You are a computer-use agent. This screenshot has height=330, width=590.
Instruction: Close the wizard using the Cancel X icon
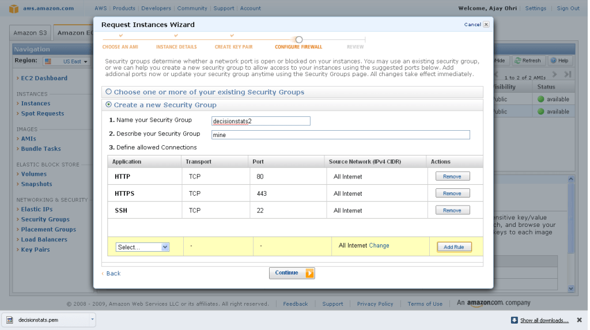(x=486, y=25)
